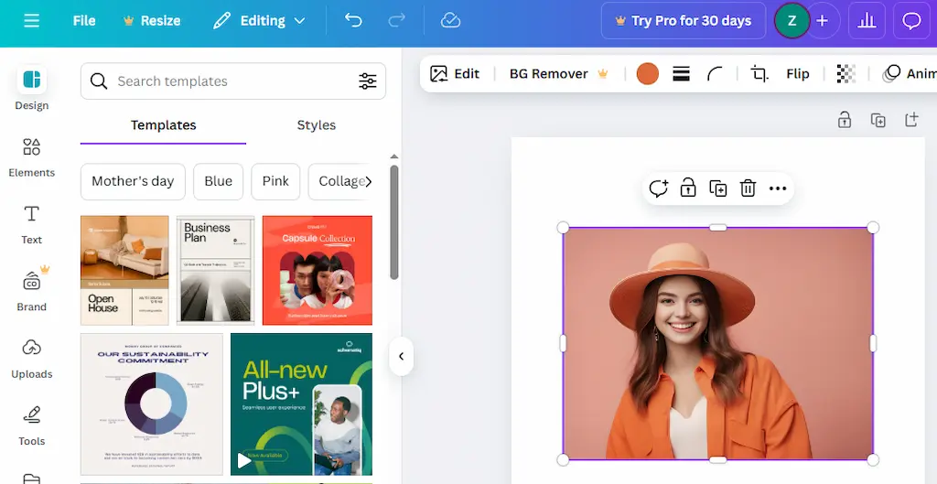Open the File menu
The width and height of the screenshot is (937, 484).
pyautogui.click(x=84, y=21)
